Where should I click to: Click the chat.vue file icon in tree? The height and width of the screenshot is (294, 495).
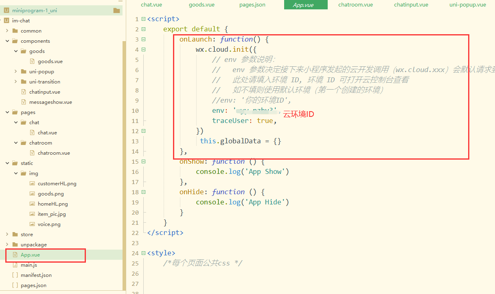32,132
